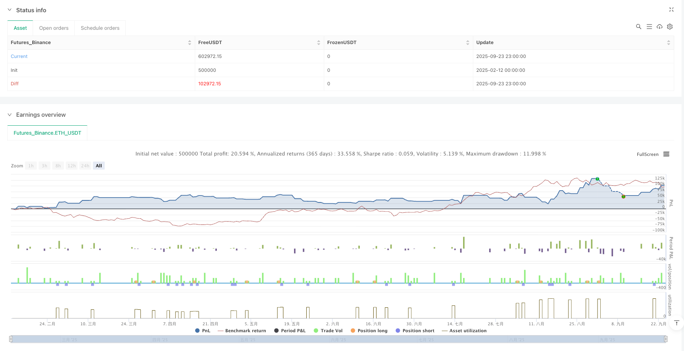Toggle the PnL series in chart legend

point(203,331)
